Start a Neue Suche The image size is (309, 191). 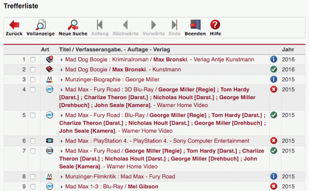click(x=73, y=25)
